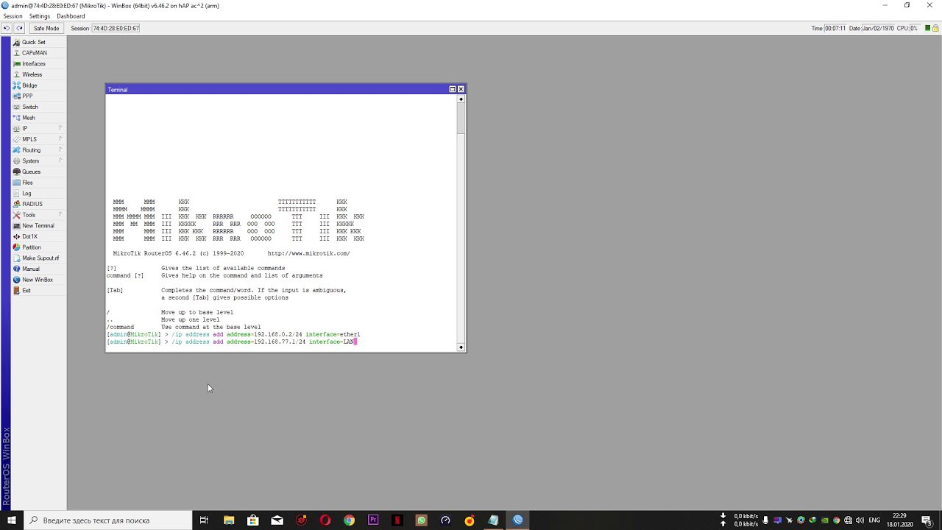Click Terminal scrollbar down arrow
The height and width of the screenshot is (530, 942).
[x=461, y=347]
